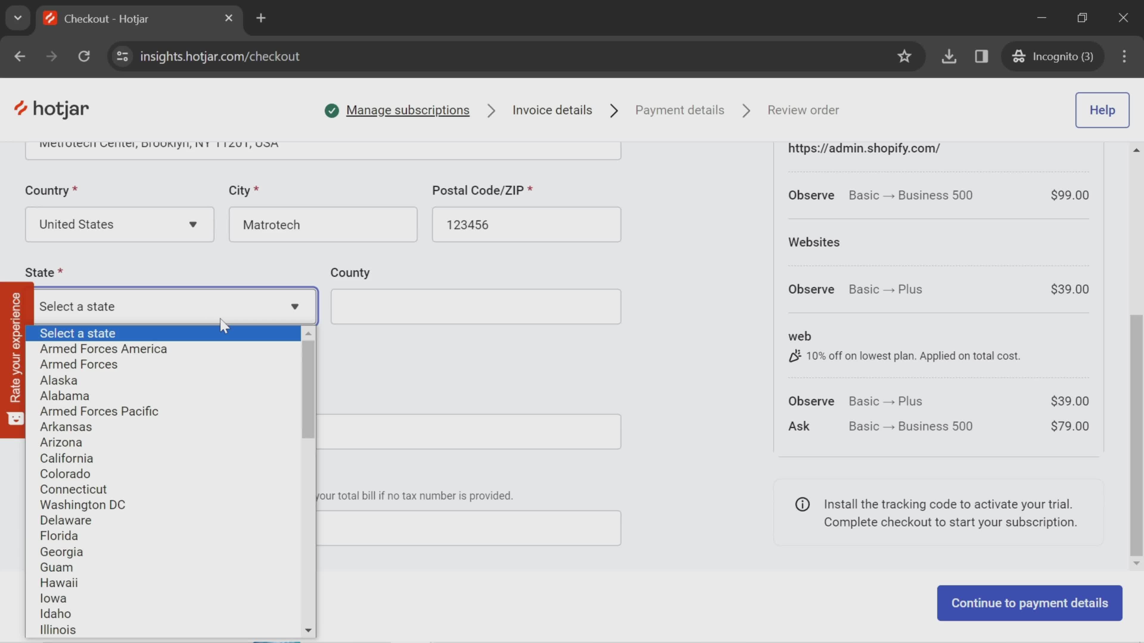
Task: Go back to Manage subscriptions step
Action: [x=407, y=110]
